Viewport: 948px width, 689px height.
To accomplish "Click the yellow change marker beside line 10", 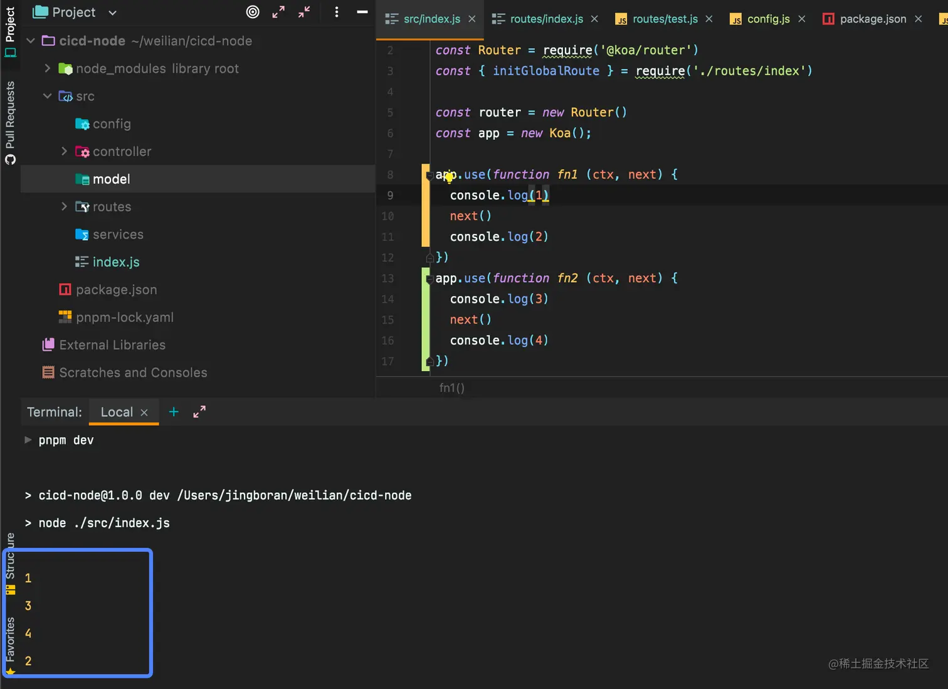I will click(426, 216).
